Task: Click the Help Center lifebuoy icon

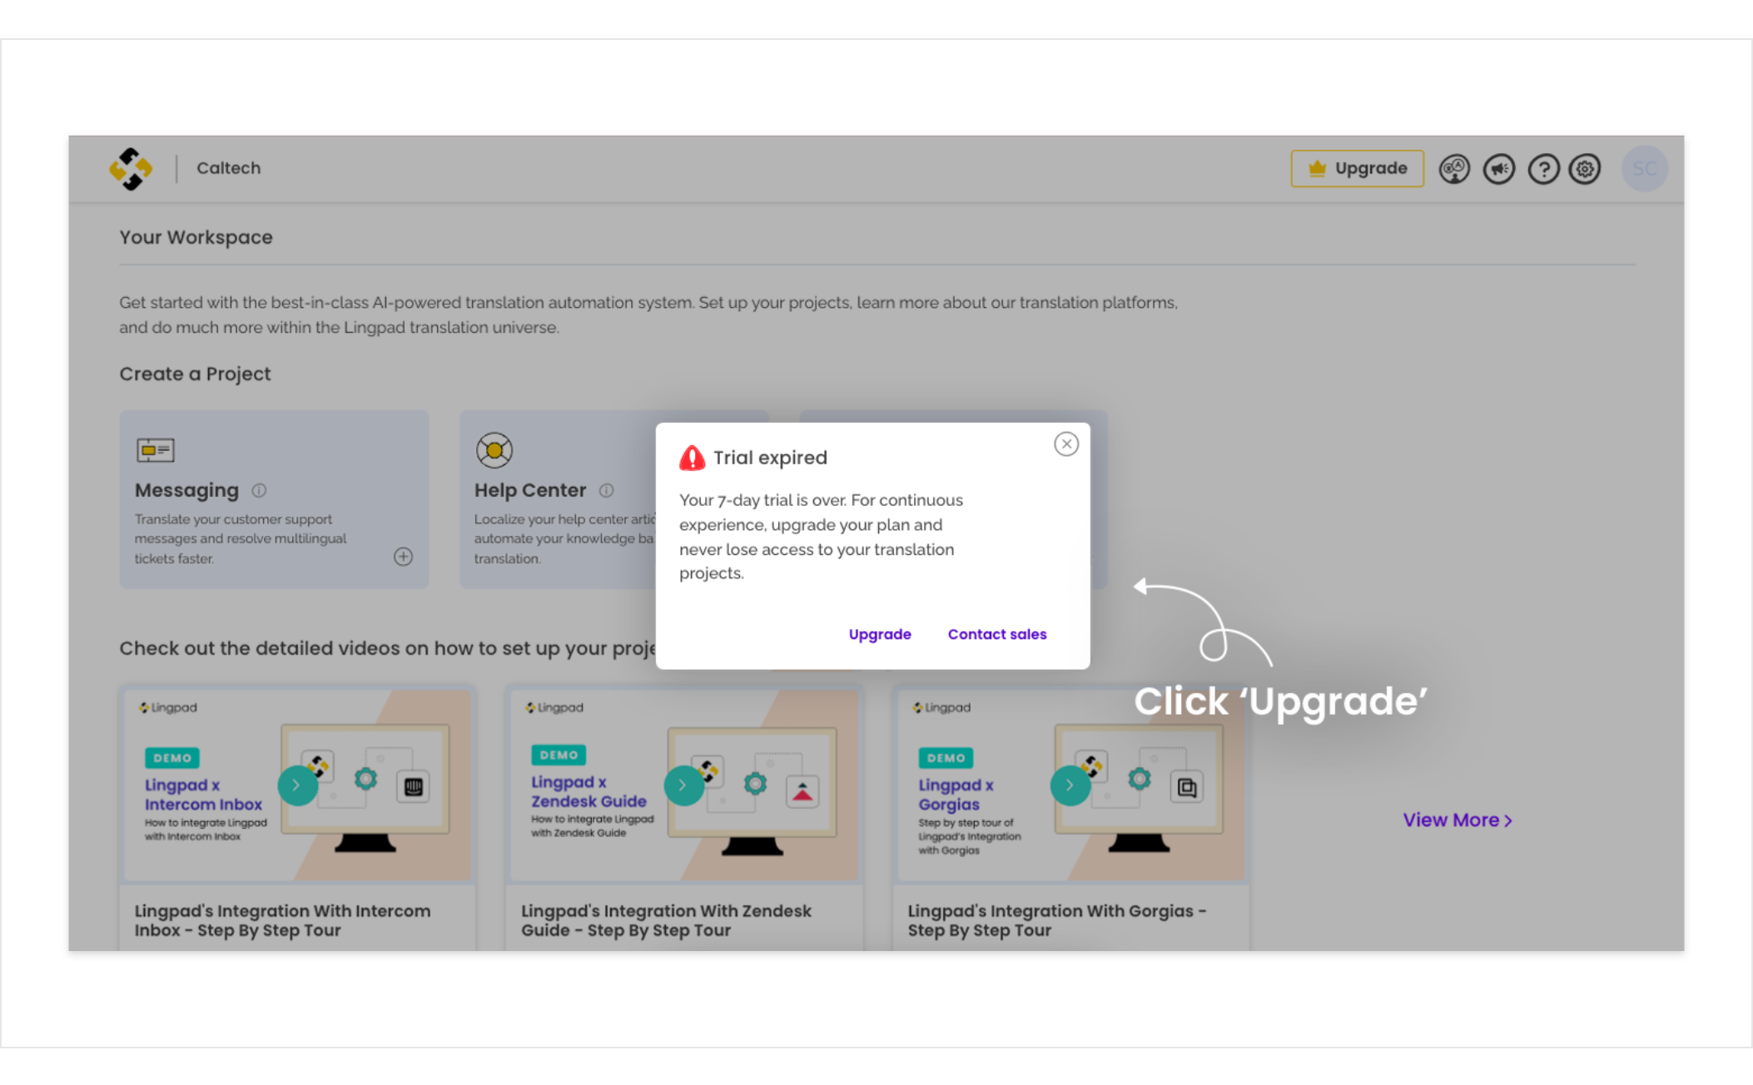Action: coord(494,450)
